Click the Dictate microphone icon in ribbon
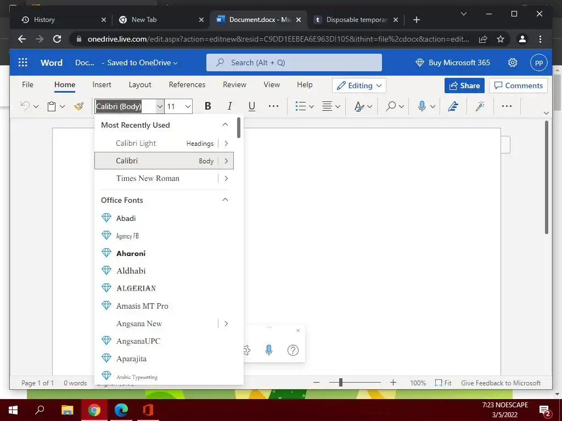This screenshot has width=562, height=421. click(x=422, y=106)
